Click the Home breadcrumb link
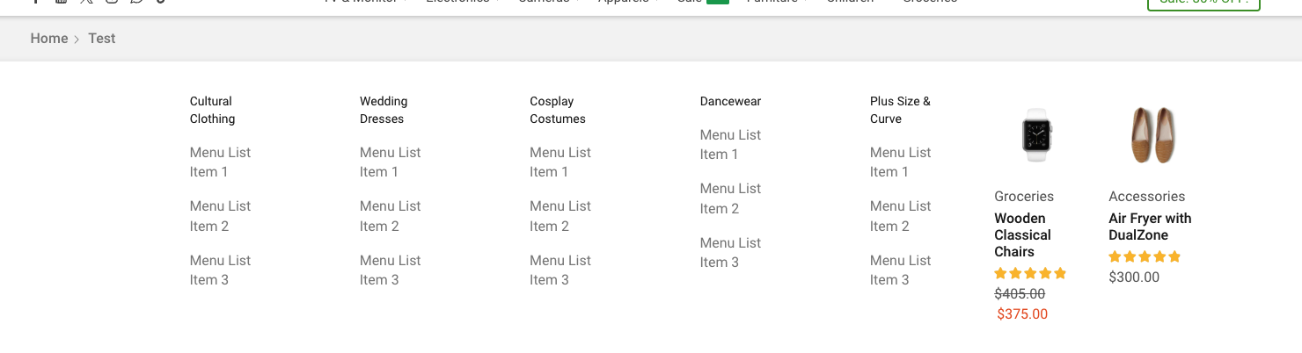The height and width of the screenshot is (353, 1302). click(48, 39)
